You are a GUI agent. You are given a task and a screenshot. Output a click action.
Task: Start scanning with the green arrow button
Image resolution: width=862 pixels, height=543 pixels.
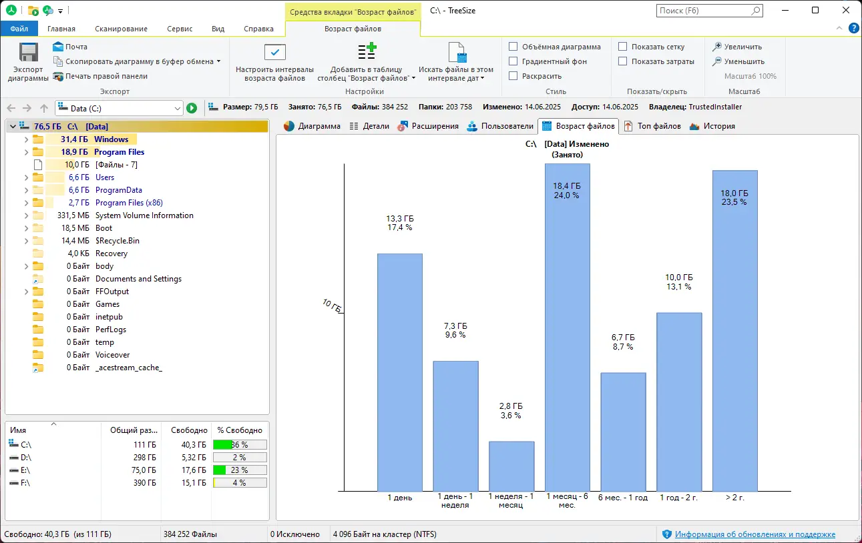(192, 107)
